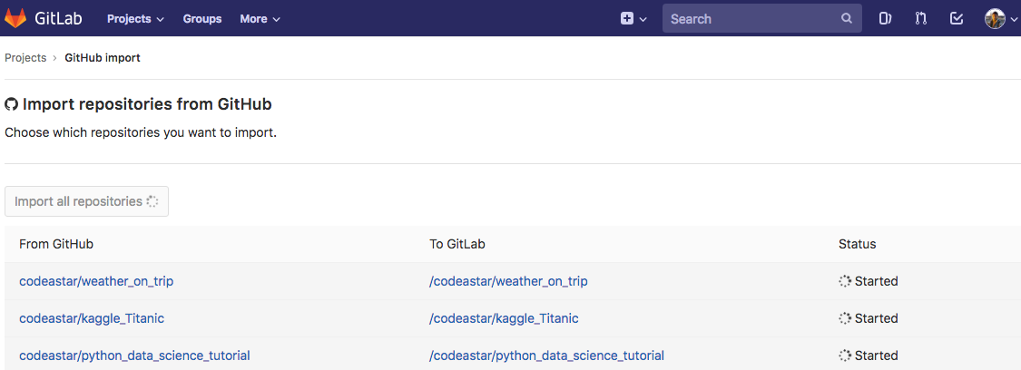Click the plus new item icon

pos(627,18)
